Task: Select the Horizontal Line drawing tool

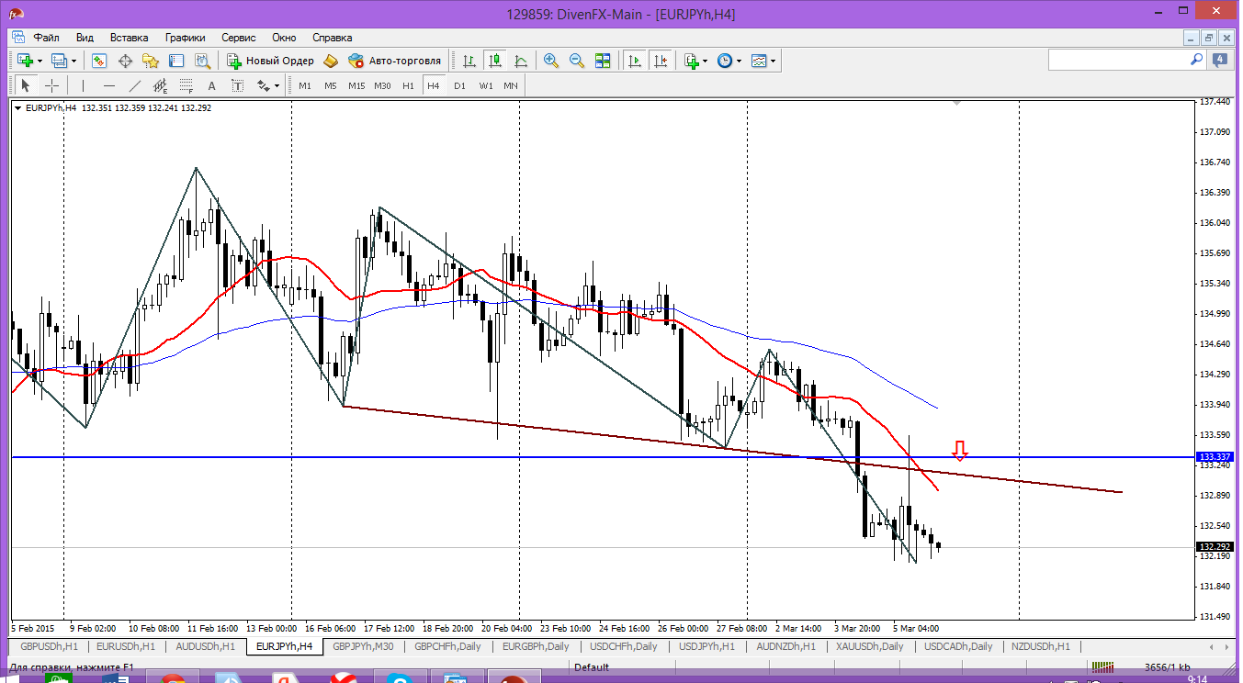Action: 109,85
